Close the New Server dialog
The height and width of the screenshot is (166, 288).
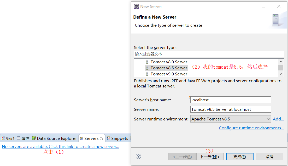coord(279,6)
